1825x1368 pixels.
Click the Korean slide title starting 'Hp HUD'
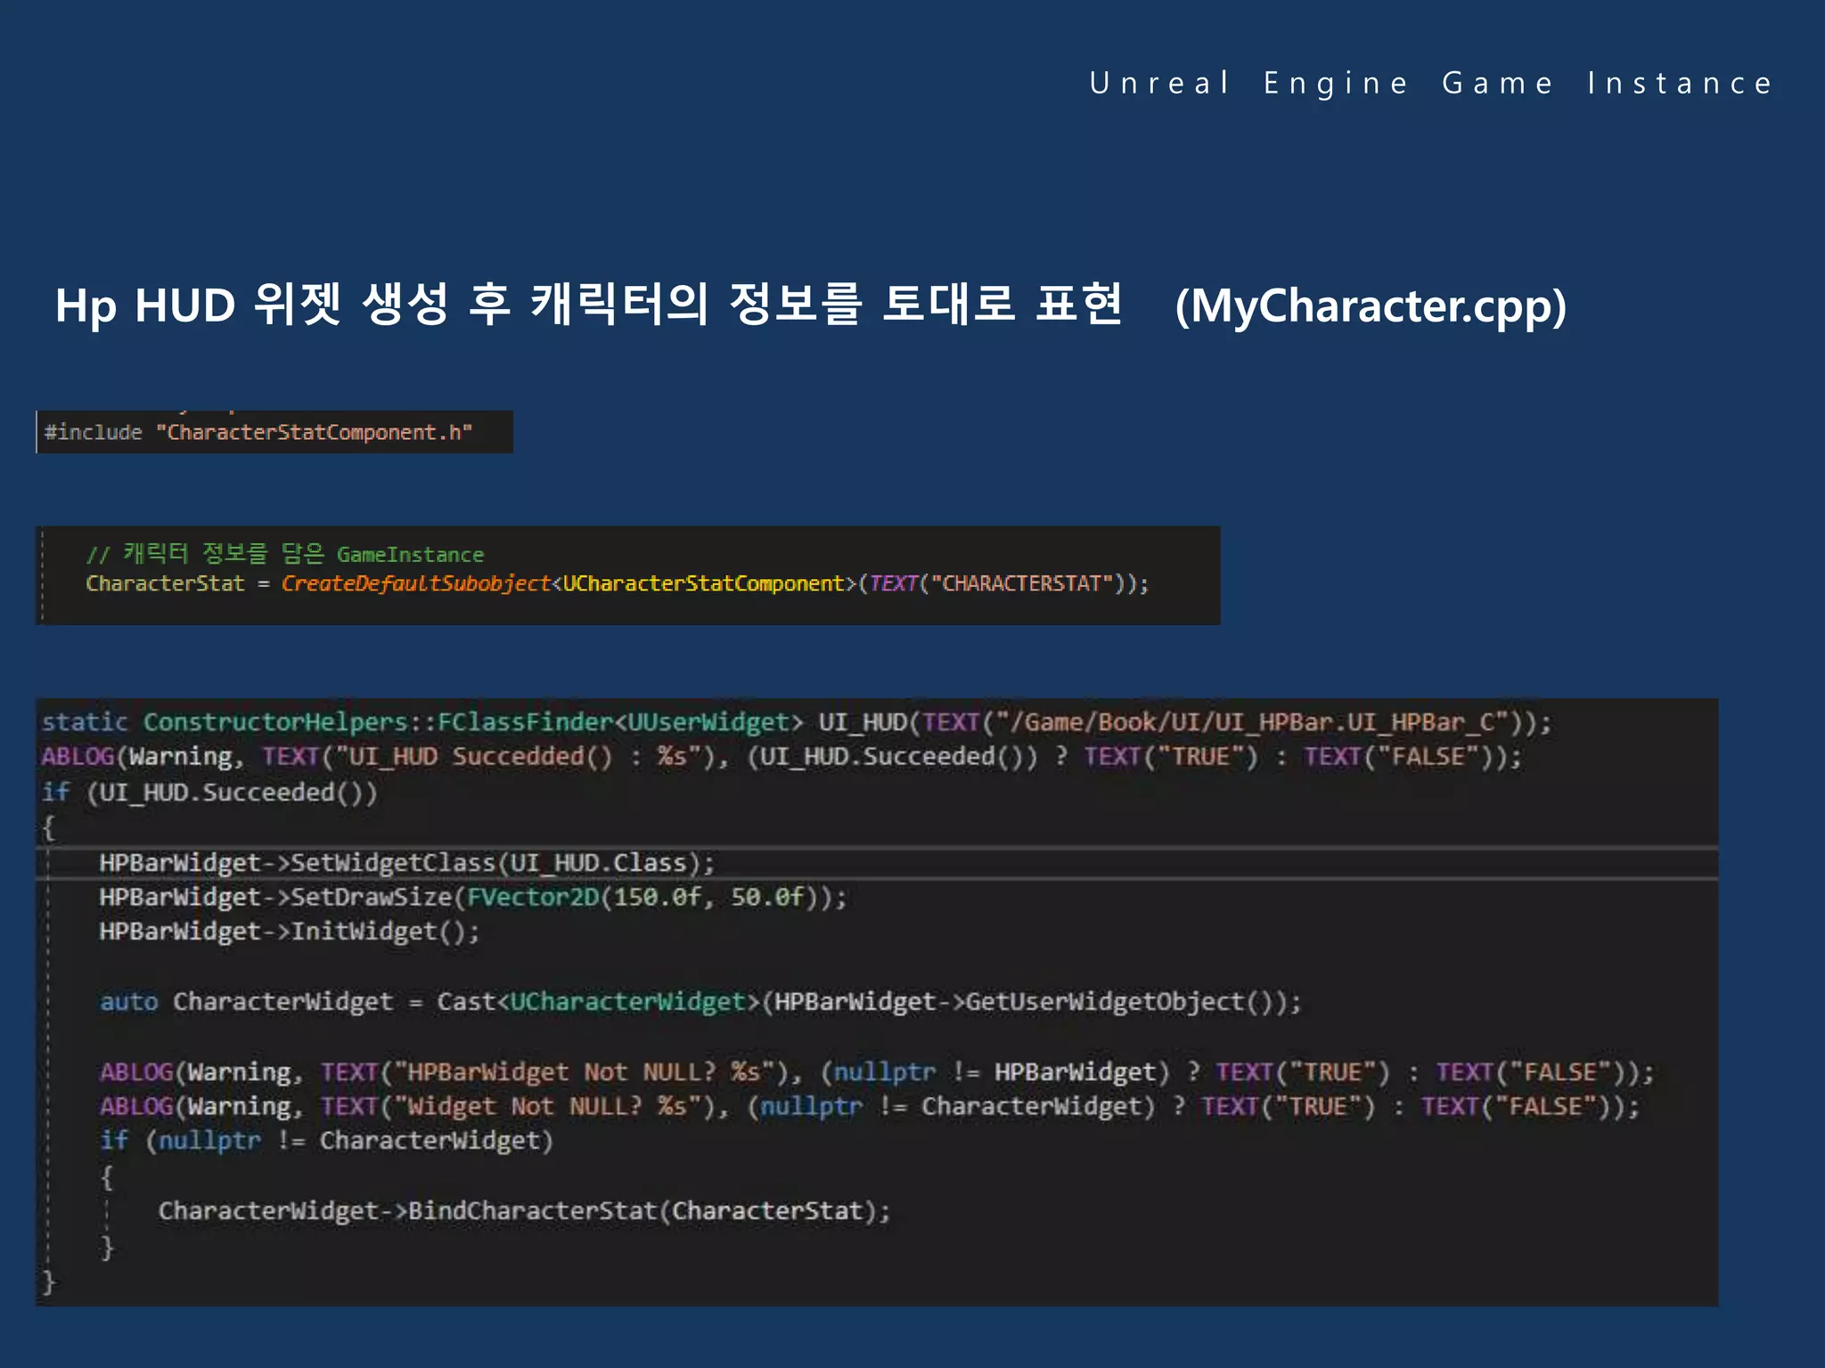(x=589, y=305)
